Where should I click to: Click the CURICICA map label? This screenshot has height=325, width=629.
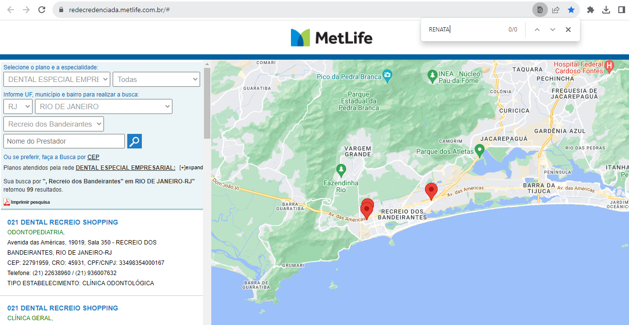coord(514,111)
